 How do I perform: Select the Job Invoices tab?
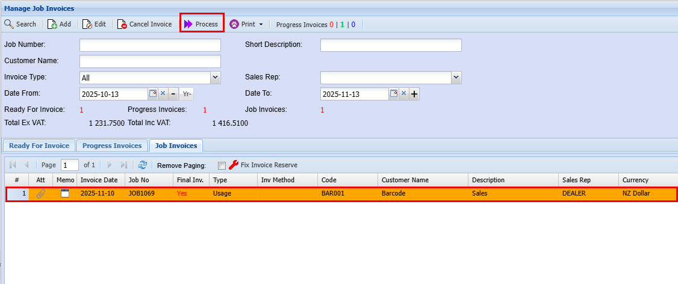pyautogui.click(x=176, y=146)
